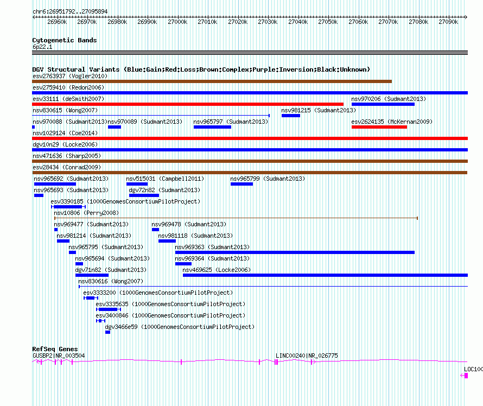Open the nsv515031 (Campbell2011) variant bar

(x=137, y=184)
